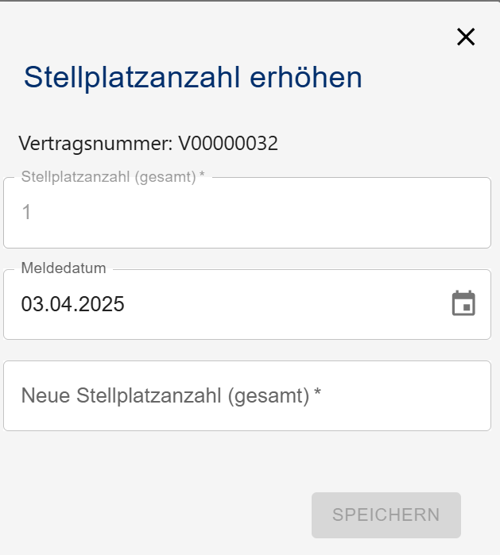Click the greyed value "1" in Stellplatzanzahl

click(x=26, y=212)
